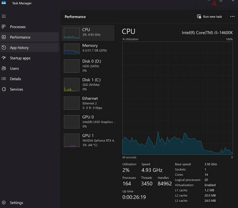Toggle the hamburger navigation menu
This screenshot has width=238, height=208.
pyautogui.click(x=4, y=16)
